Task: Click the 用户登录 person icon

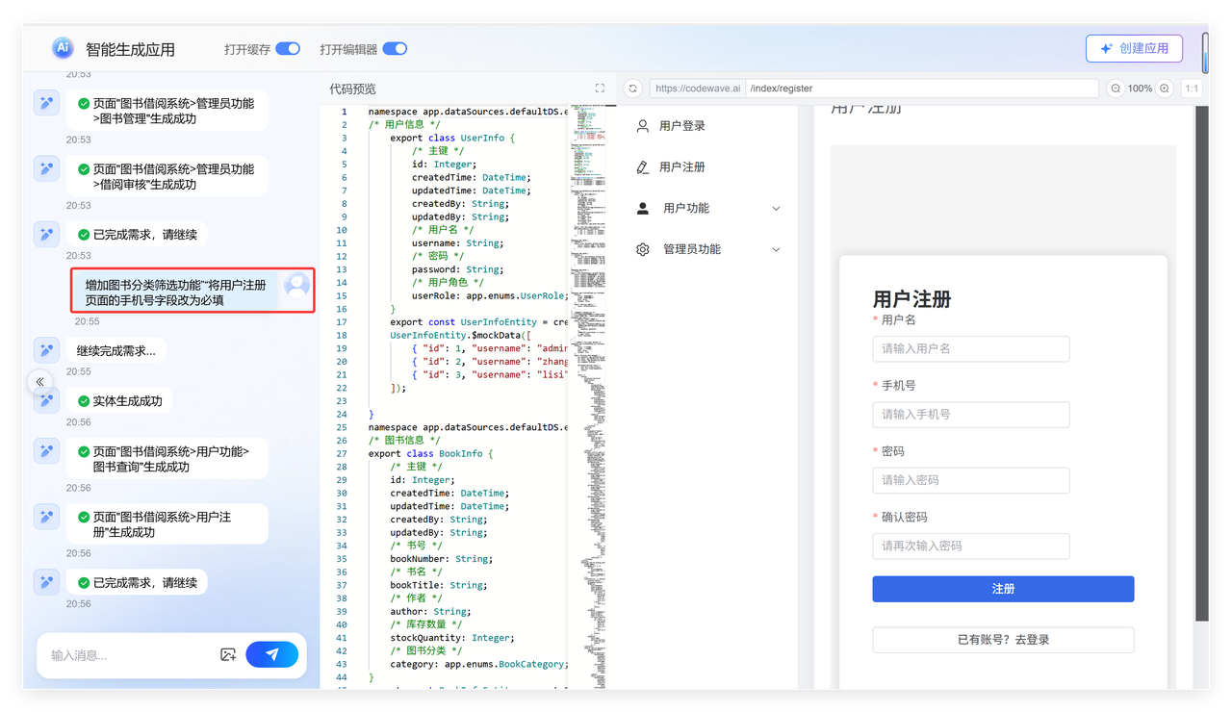Action: pyautogui.click(x=643, y=126)
